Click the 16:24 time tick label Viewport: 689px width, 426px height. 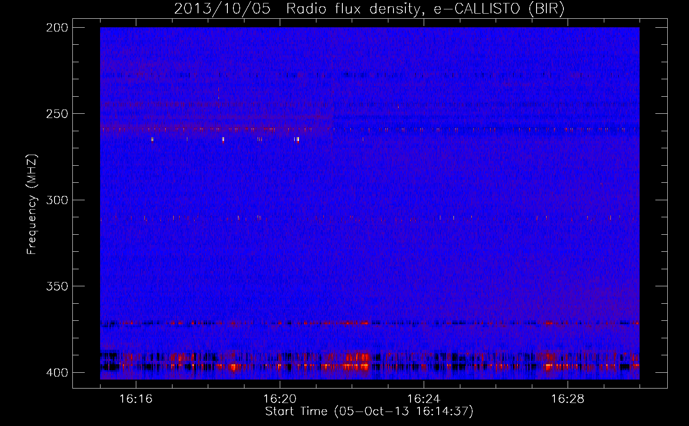pos(424,399)
